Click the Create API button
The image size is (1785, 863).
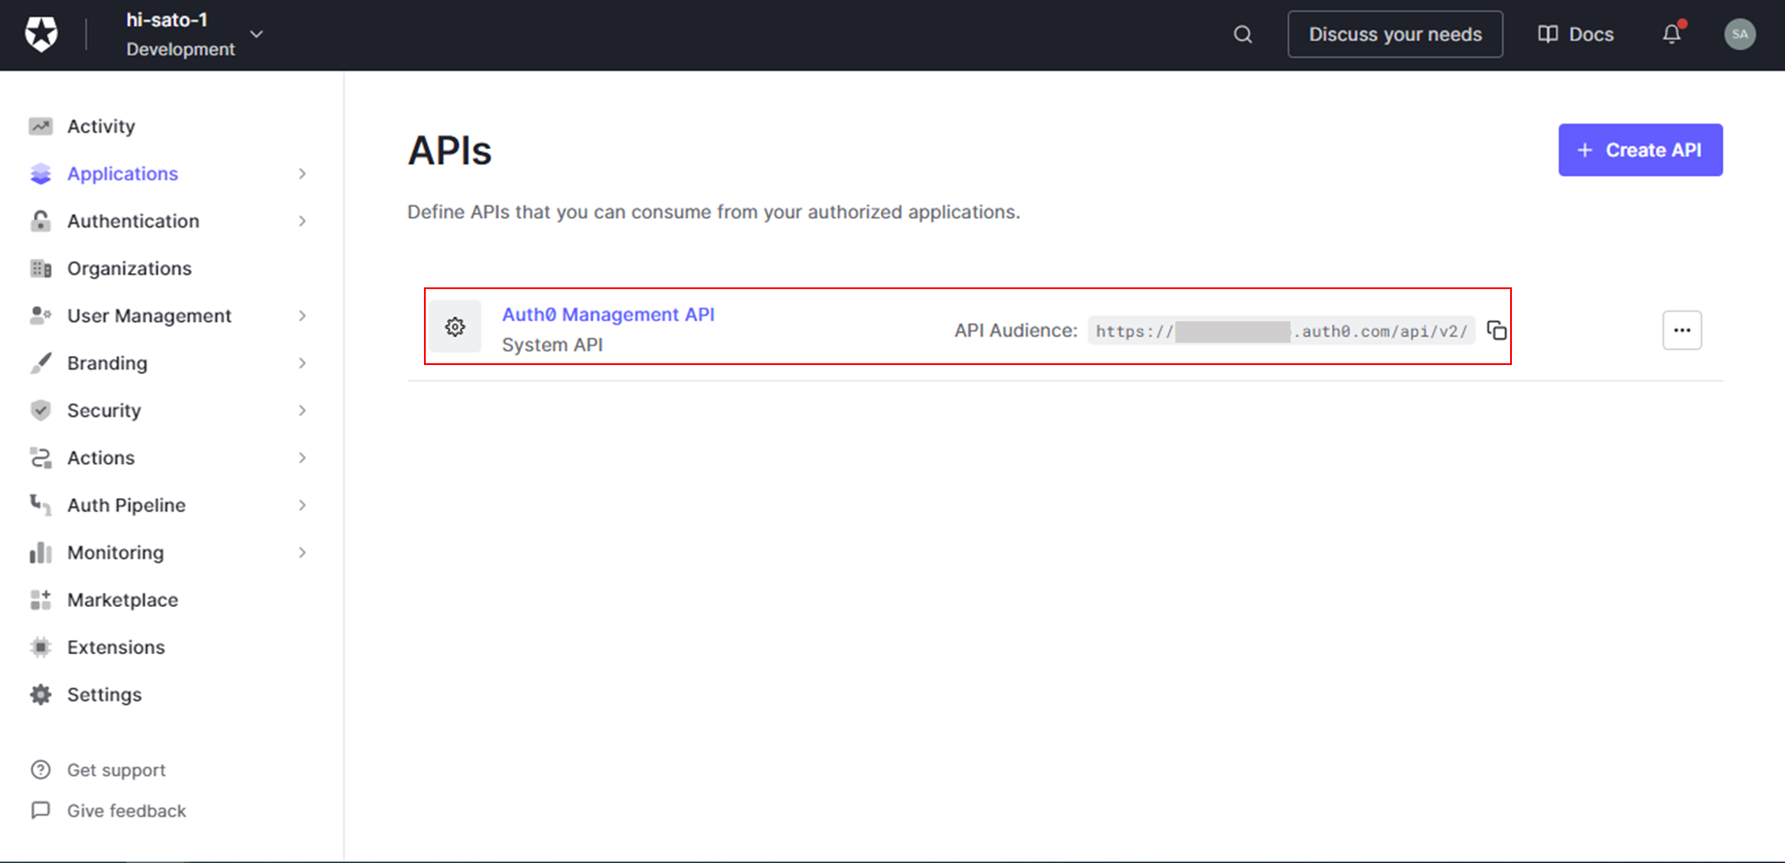[1640, 149]
